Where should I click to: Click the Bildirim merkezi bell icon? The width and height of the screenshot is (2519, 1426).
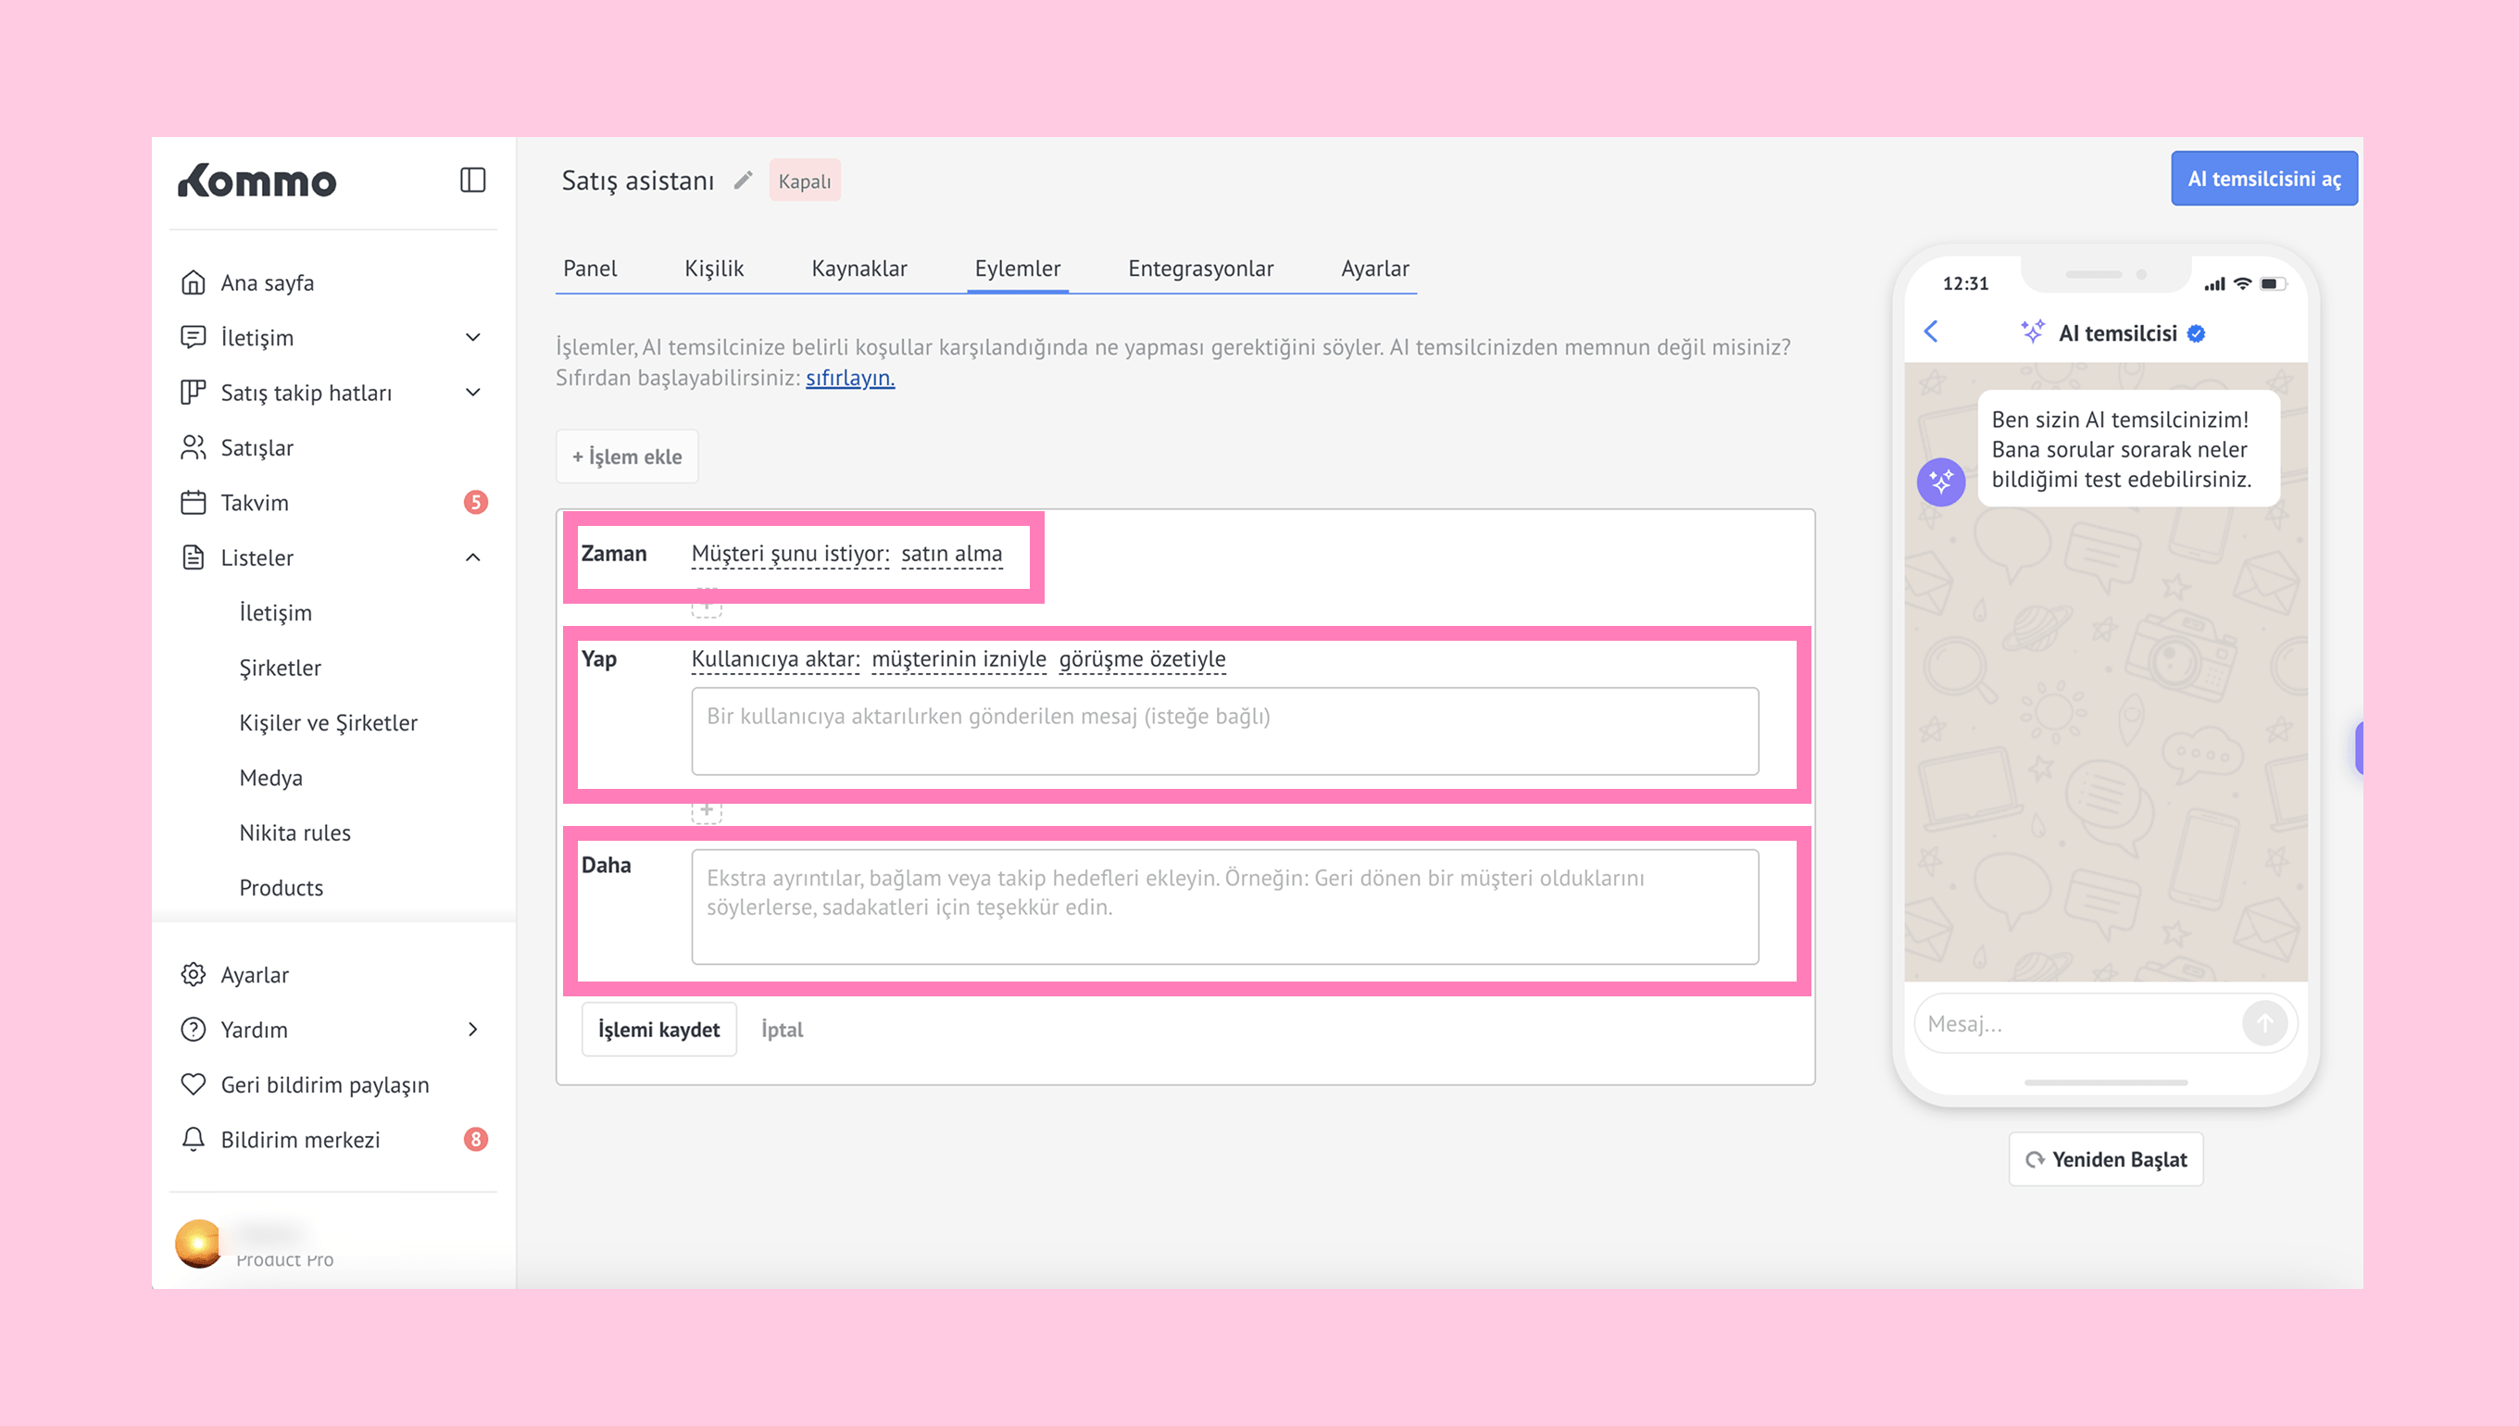click(193, 1139)
